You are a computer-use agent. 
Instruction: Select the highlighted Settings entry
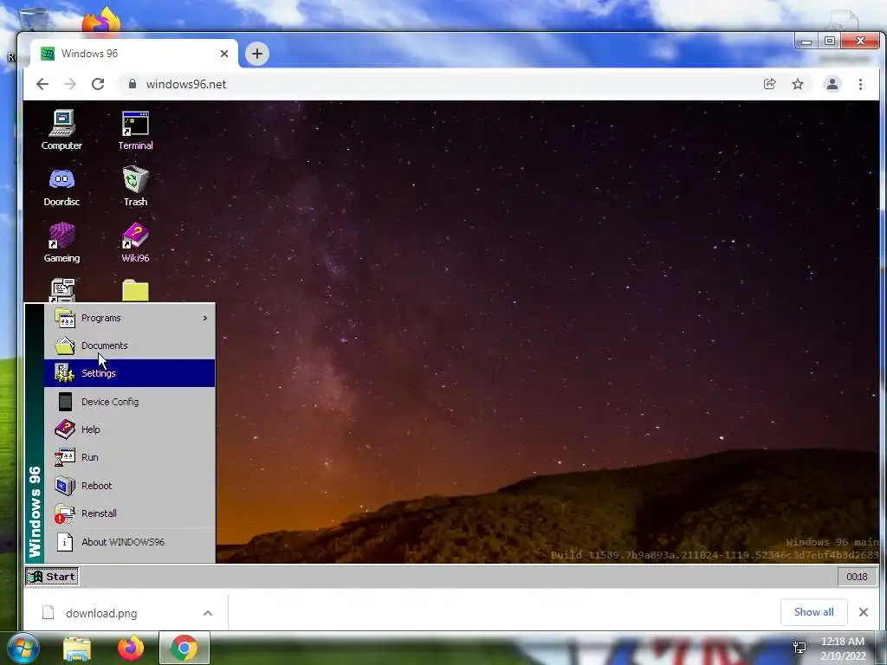click(130, 373)
